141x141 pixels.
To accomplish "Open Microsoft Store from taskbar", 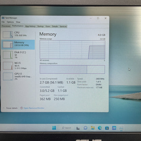I will pyautogui.click(x=107, y=128).
